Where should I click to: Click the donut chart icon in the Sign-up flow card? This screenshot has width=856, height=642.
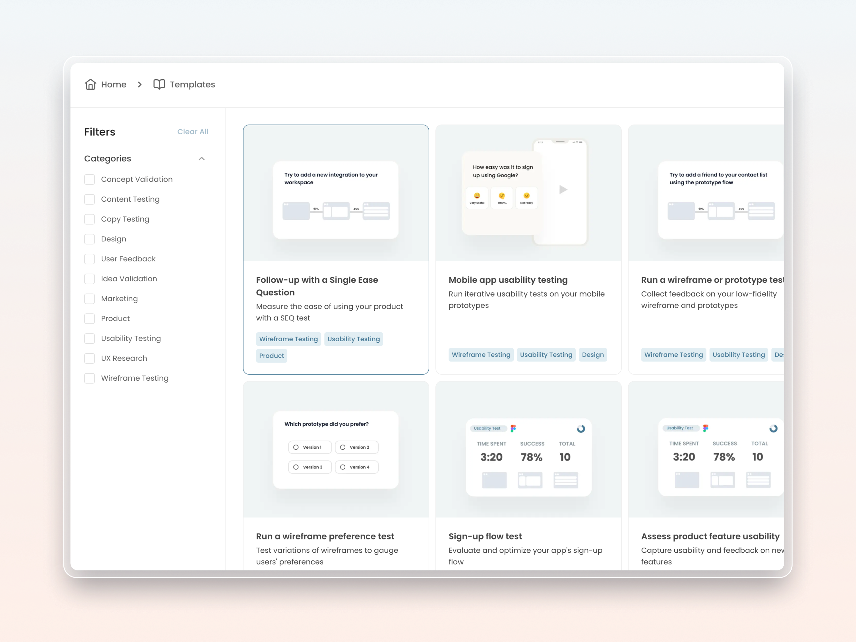581,428
